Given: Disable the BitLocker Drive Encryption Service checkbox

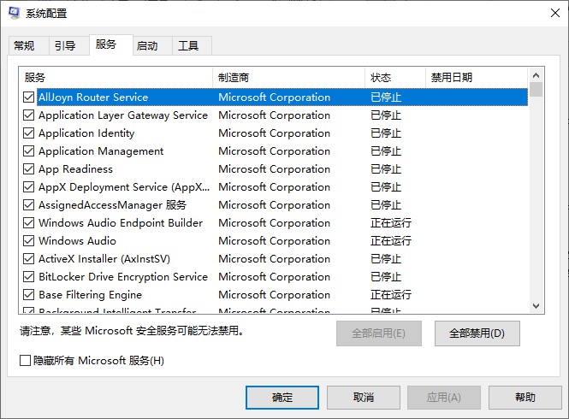Looking at the screenshot, I should 29,277.
